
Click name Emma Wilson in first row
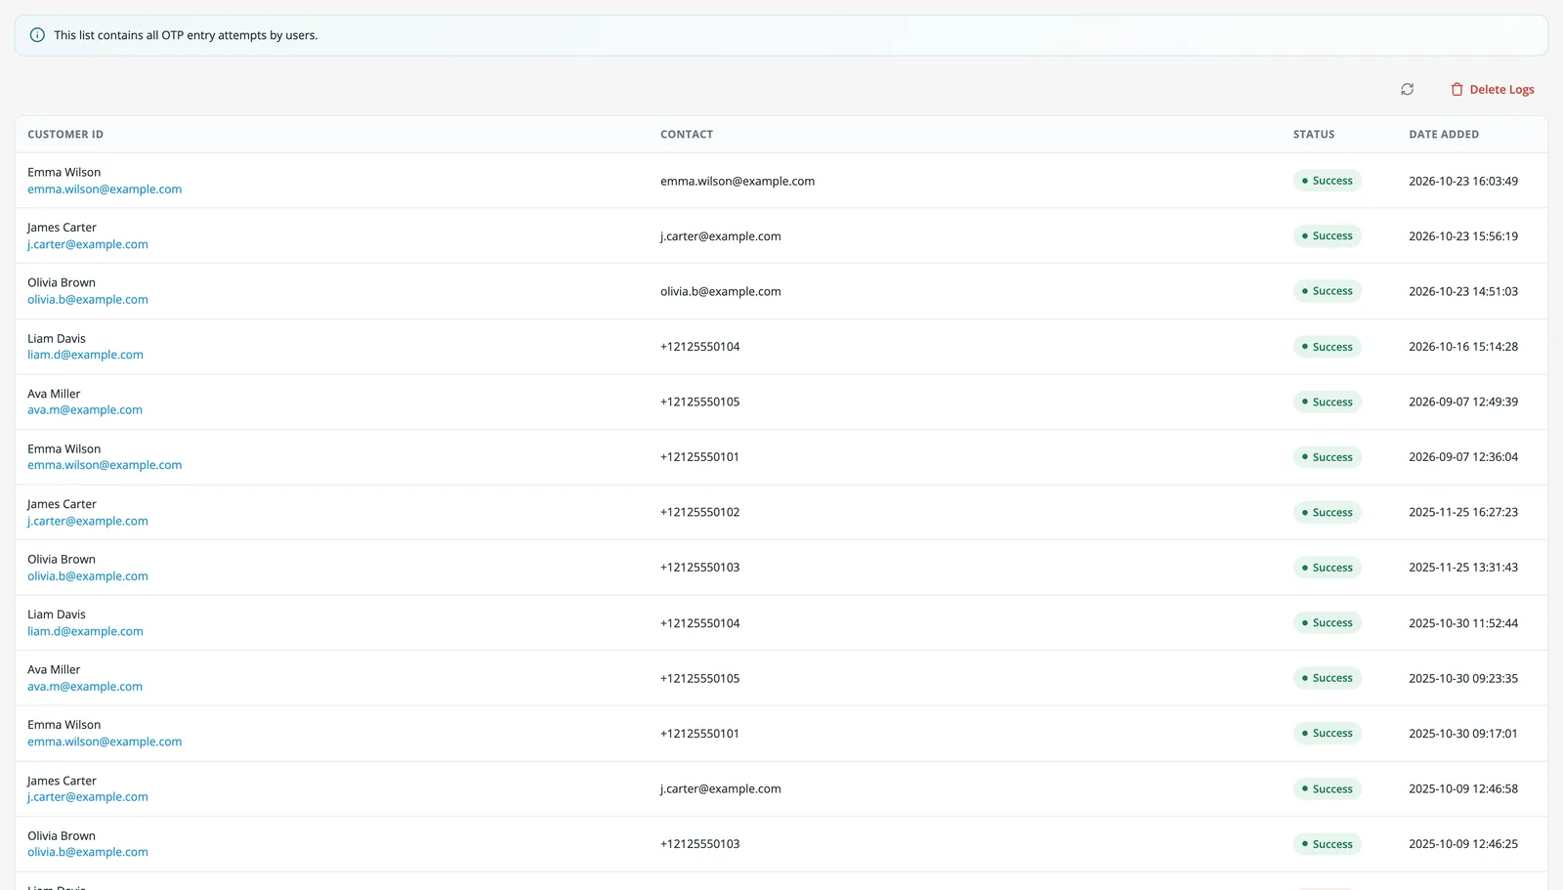64,172
